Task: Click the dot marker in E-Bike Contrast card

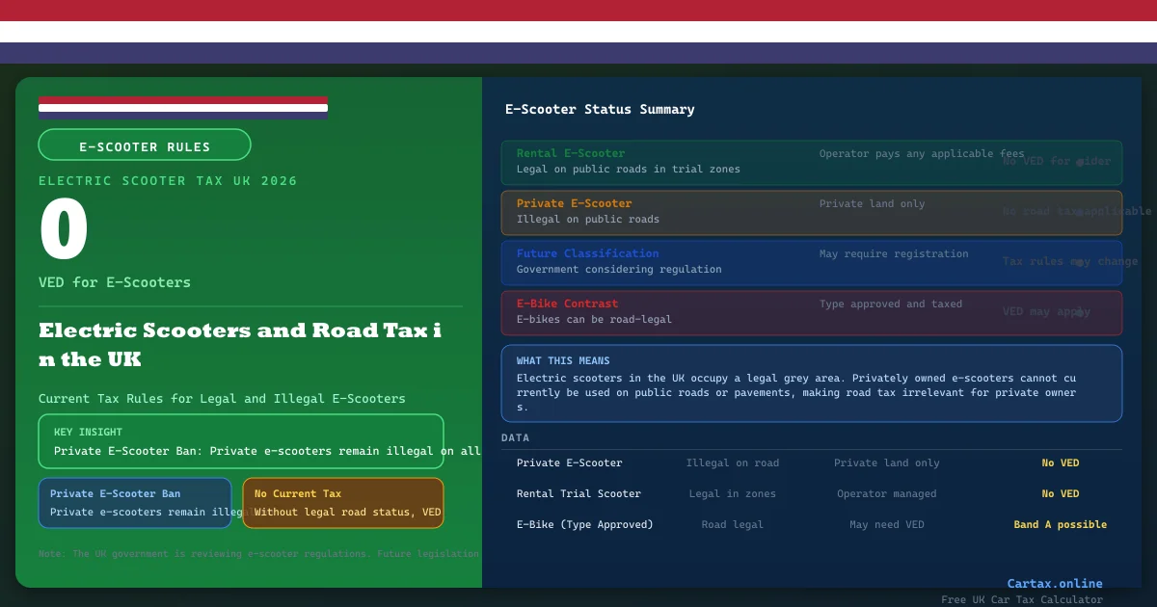Action: click(1080, 312)
